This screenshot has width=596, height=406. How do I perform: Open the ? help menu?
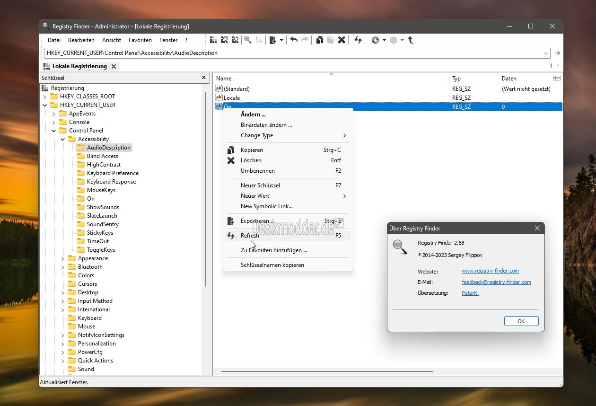tap(186, 40)
